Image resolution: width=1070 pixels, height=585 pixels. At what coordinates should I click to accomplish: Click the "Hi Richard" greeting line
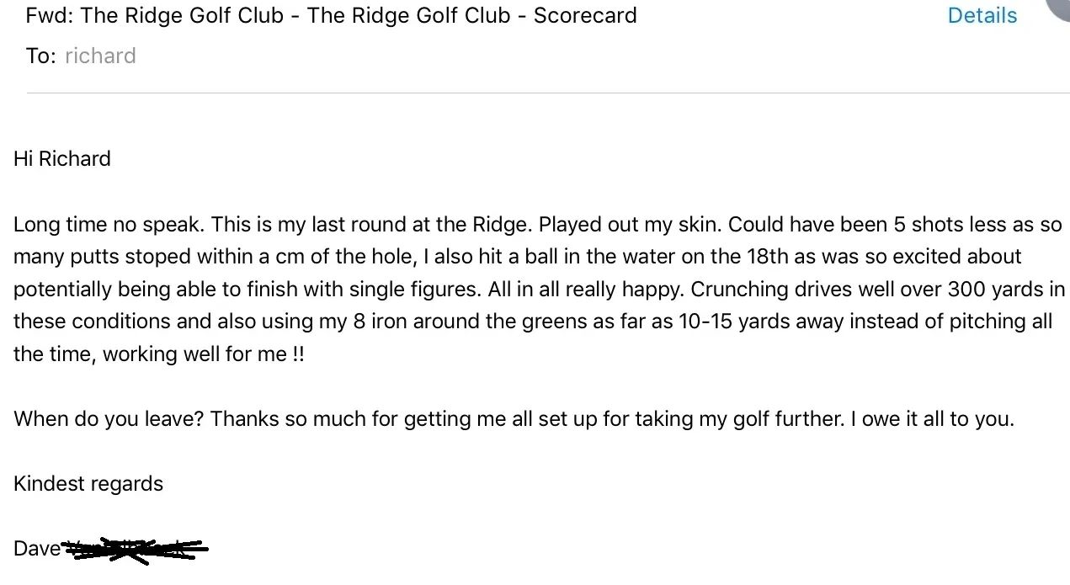62,158
